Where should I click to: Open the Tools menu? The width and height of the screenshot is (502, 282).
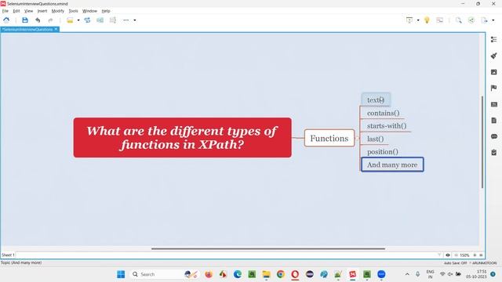[73, 11]
